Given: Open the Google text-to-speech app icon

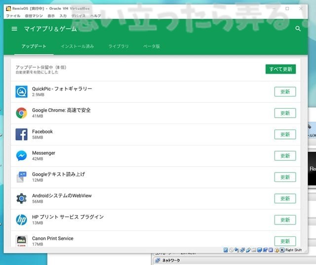Looking at the screenshot, I should (22, 177).
